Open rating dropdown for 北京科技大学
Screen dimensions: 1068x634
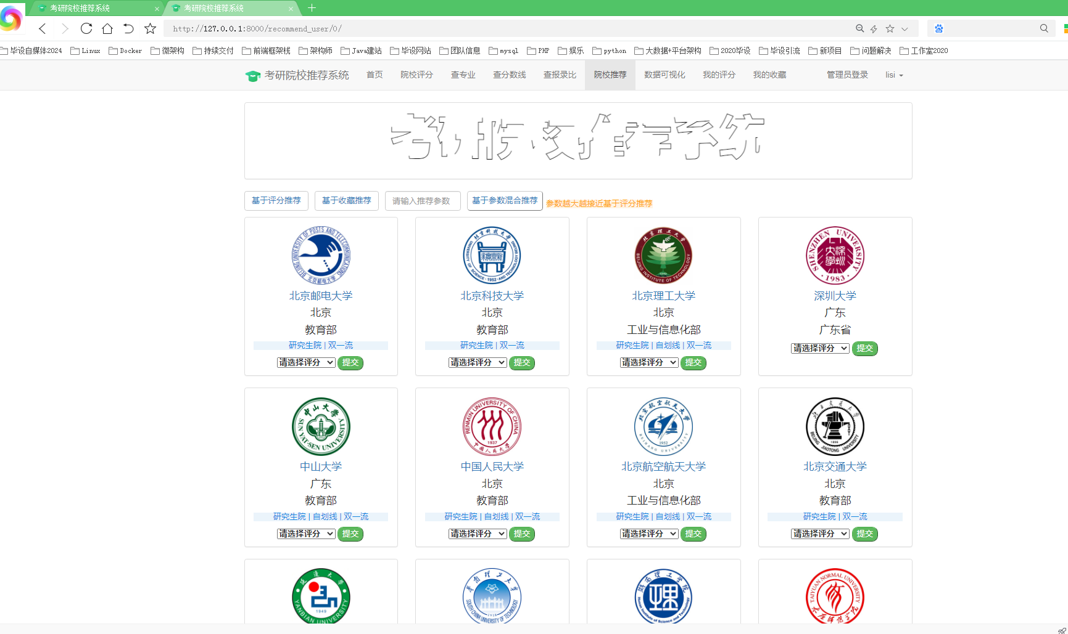478,362
